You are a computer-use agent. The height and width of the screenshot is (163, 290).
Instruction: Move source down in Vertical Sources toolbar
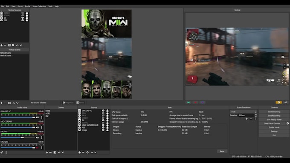(x=21, y=45)
